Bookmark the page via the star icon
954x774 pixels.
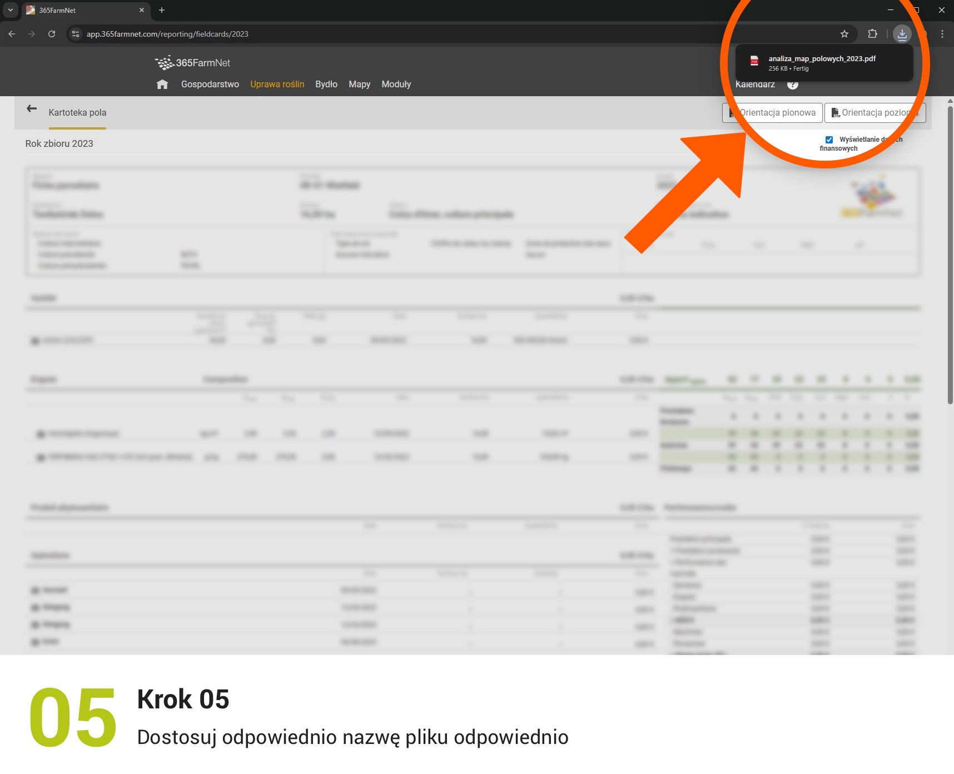(844, 34)
